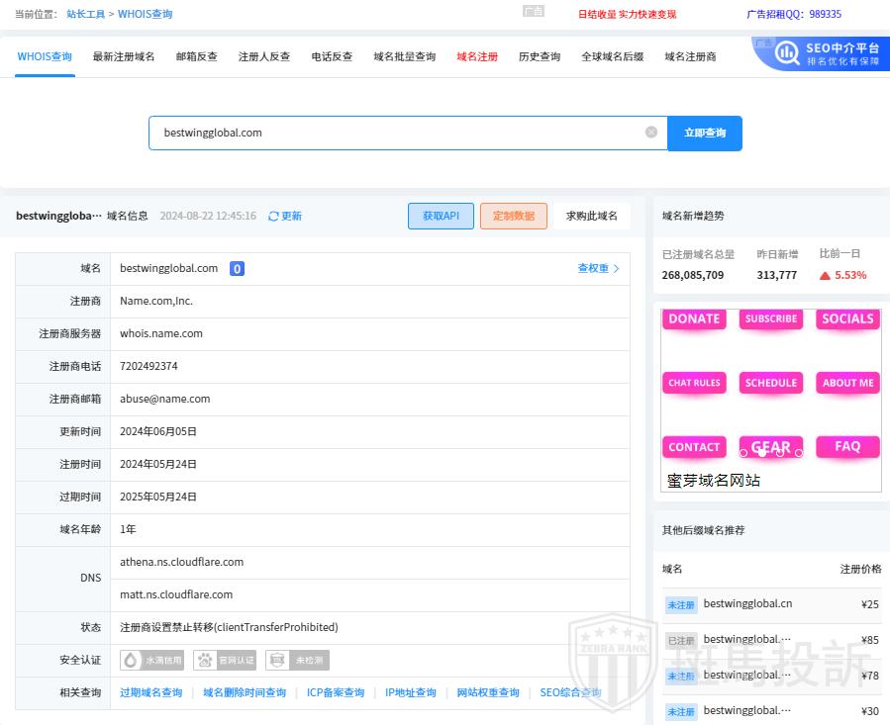Open the 历史查询 tab
Screen dimensions: 890x725
tap(540, 57)
